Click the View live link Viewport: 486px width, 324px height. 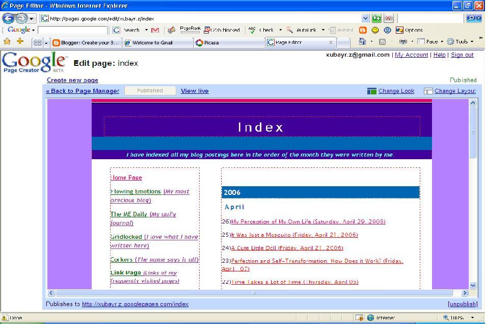[195, 91]
